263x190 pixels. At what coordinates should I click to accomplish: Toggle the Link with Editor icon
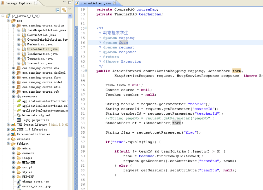(64, 10)
